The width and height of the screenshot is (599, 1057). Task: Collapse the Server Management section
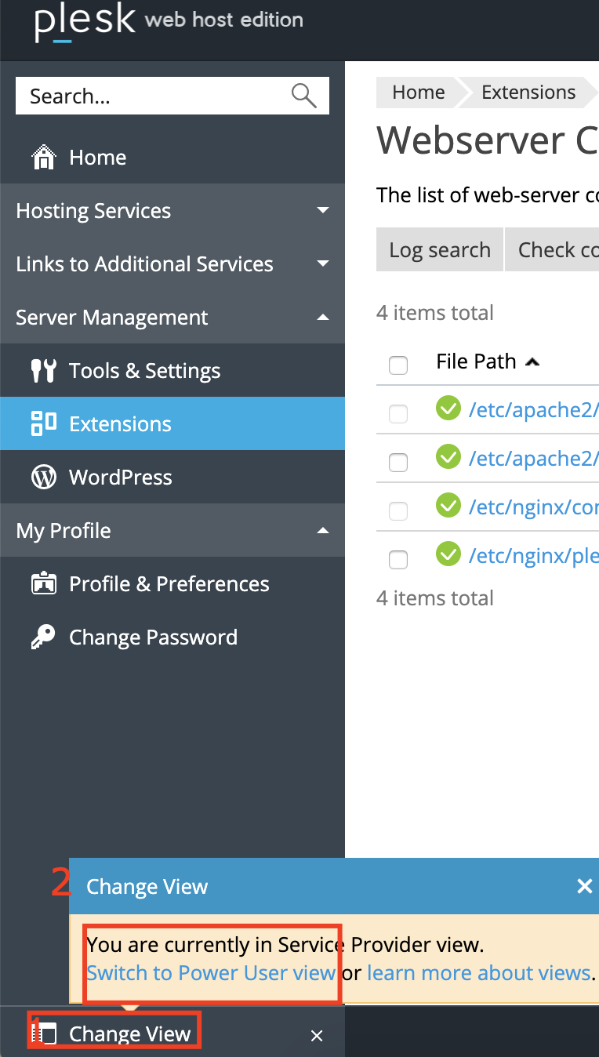(322, 318)
